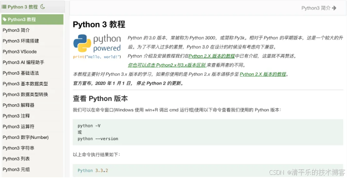Click the tag icon on Python3 教程 item
350x179 pixels.
point(5,19)
